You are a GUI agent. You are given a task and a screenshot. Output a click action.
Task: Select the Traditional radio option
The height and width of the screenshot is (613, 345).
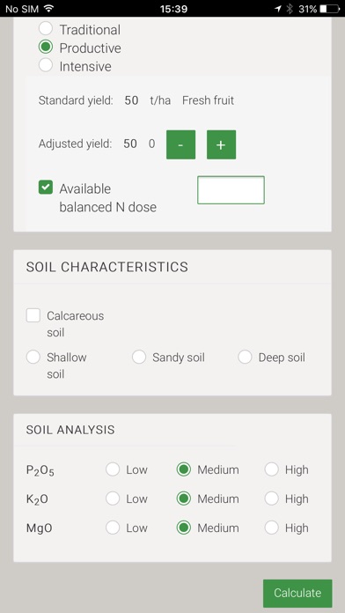(46, 29)
